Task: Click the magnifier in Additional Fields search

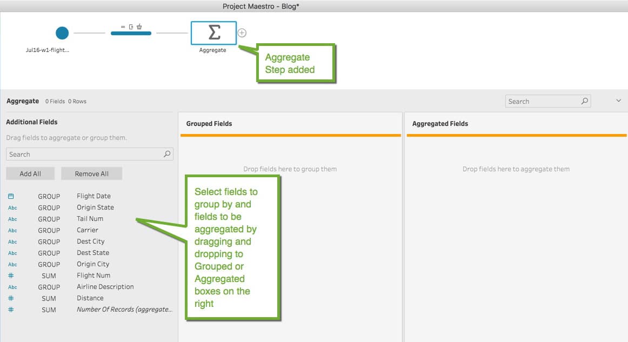Action: click(167, 154)
